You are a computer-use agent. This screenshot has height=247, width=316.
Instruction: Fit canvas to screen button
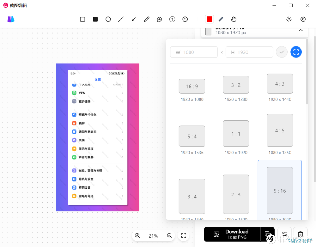point(183,236)
